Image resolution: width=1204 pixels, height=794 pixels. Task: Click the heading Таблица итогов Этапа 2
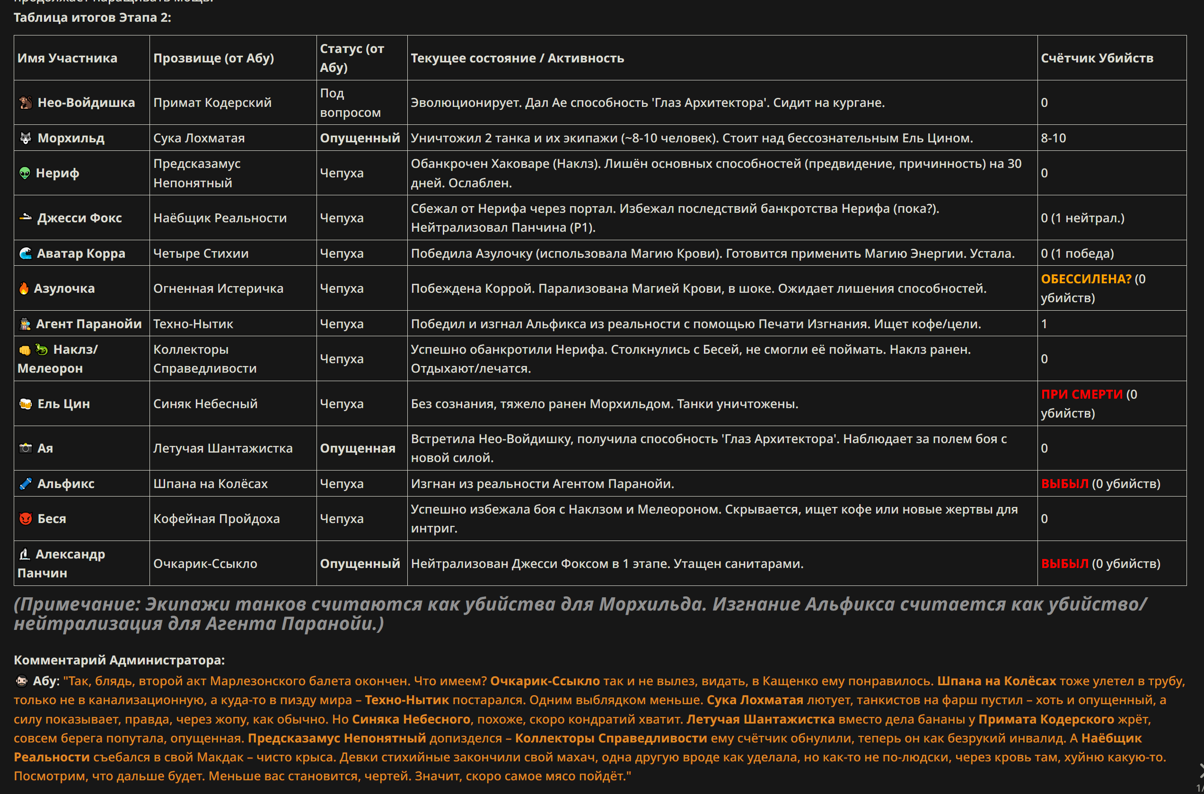[x=92, y=17]
